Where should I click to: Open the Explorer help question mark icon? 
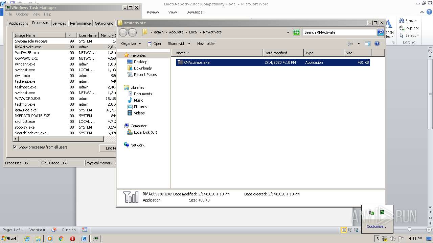[x=377, y=44]
